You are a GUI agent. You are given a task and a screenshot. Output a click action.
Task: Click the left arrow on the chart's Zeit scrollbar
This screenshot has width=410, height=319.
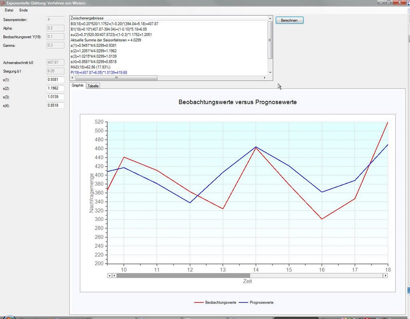(x=114, y=275)
